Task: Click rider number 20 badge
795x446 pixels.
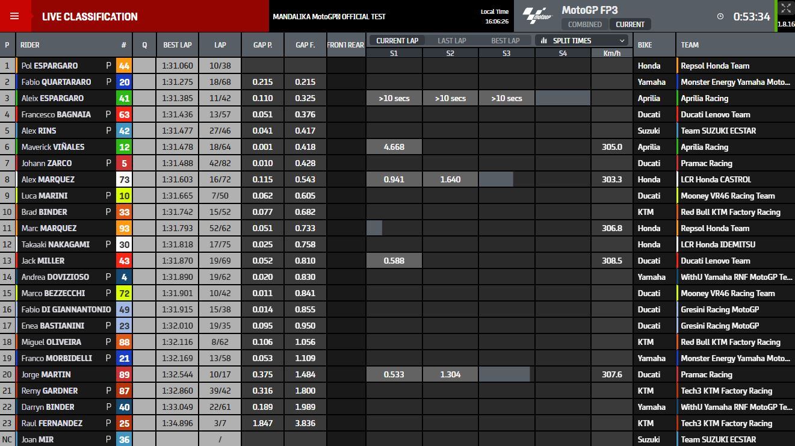Action: [x=123, y=82]
